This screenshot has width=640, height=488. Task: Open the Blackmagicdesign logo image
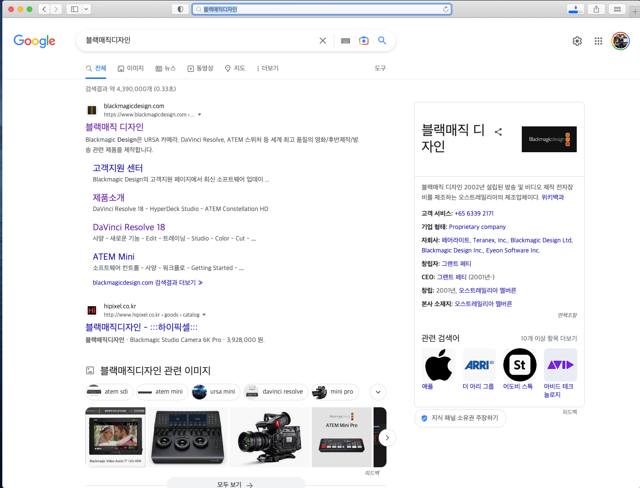(x=549, y=139)
